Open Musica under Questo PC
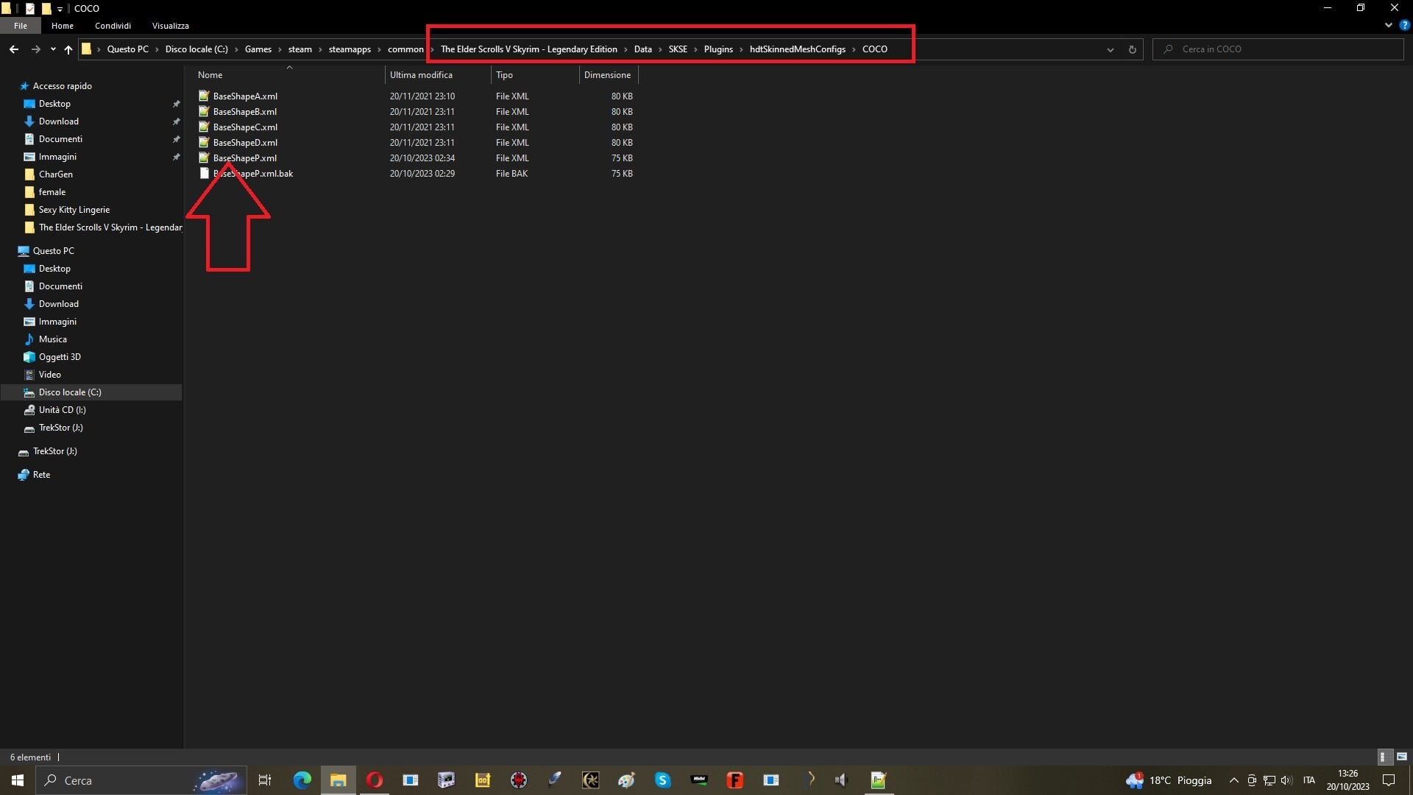This screenshot has height=795, width=1413. coord(52,339)
